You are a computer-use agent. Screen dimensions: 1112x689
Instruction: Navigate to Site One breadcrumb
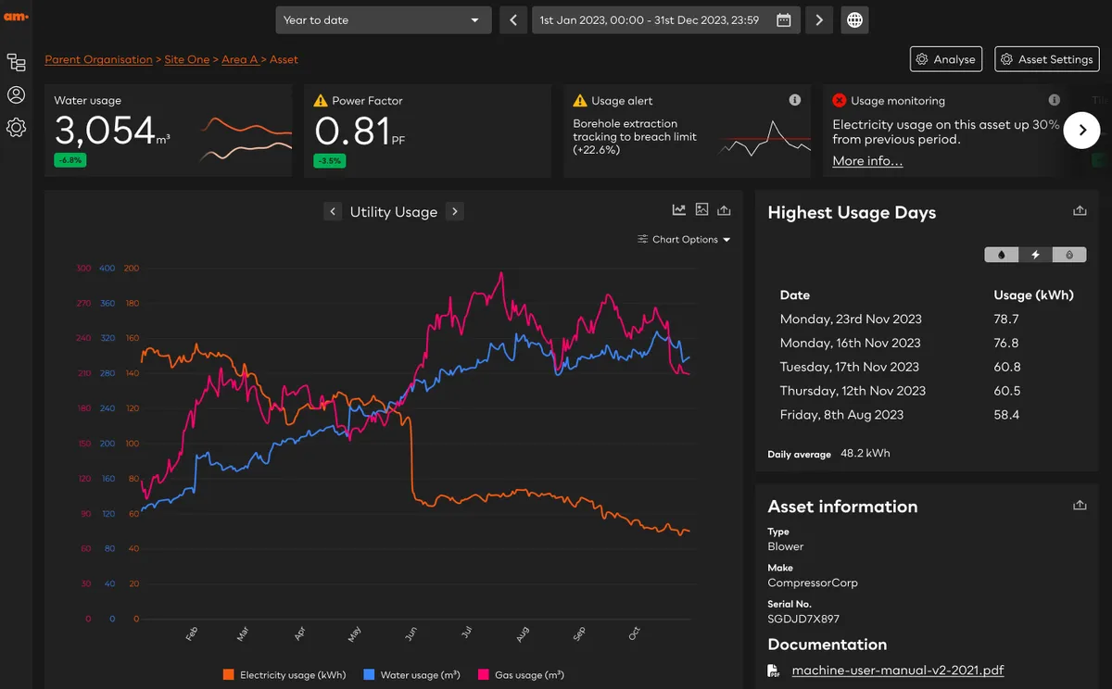(187, 59)
